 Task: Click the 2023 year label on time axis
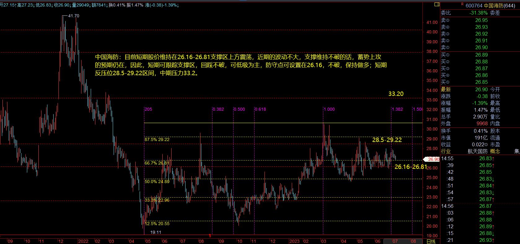pos(295,241)
